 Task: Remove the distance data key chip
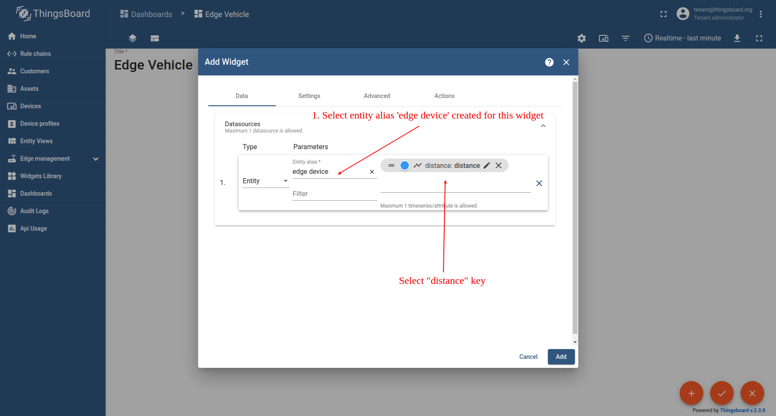(498, 165)
